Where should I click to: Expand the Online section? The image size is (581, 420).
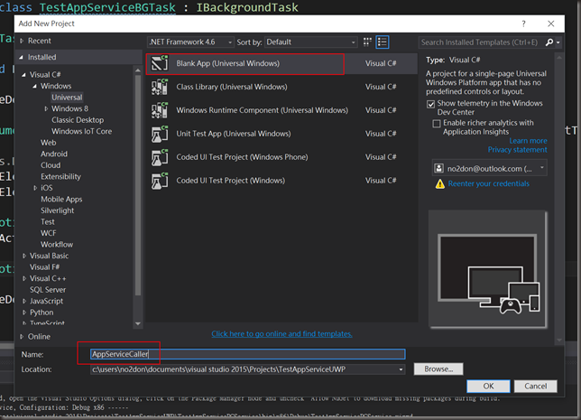pos(22,337)
